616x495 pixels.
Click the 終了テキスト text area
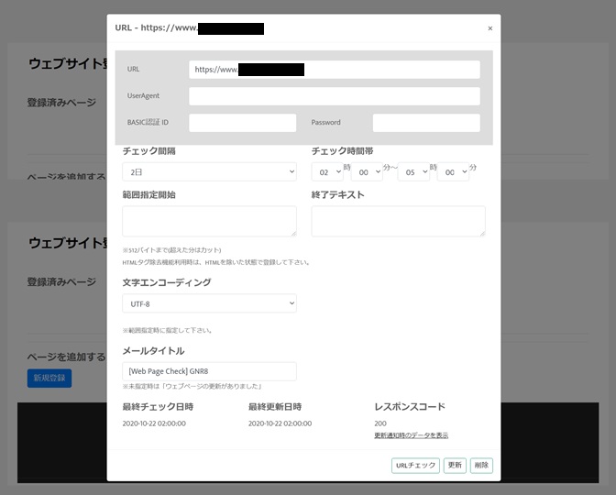click(x=398, y=221)
